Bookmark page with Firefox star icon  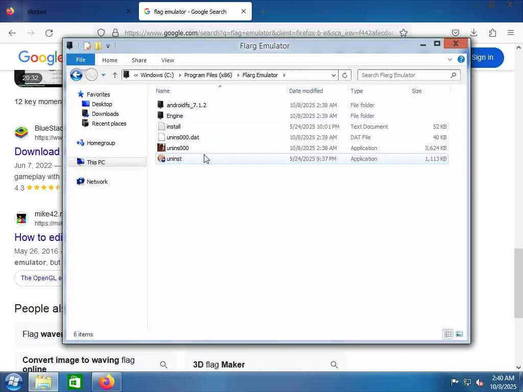click(x=403, y=33)
